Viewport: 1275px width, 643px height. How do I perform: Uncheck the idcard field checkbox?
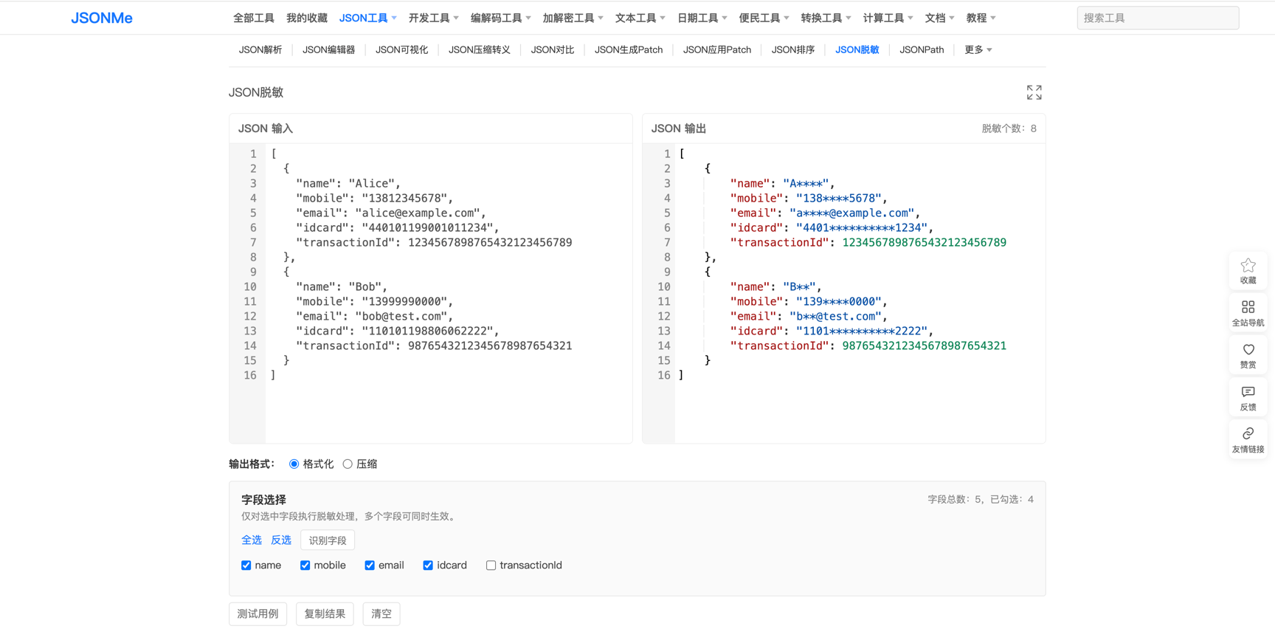(428, 565)
